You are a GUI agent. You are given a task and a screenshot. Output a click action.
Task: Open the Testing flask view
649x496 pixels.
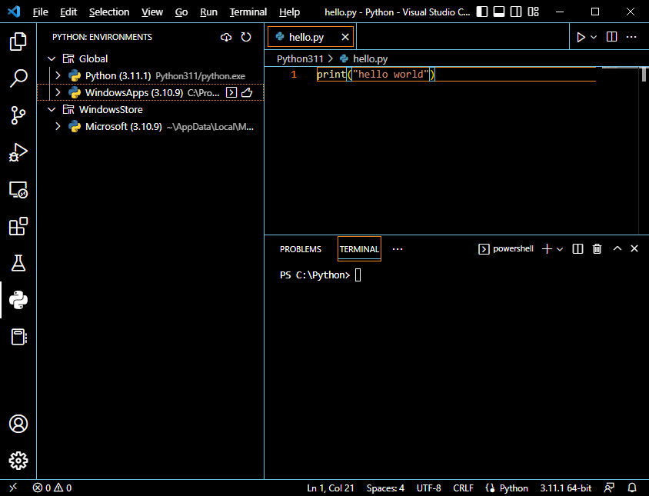coord(18,263)
